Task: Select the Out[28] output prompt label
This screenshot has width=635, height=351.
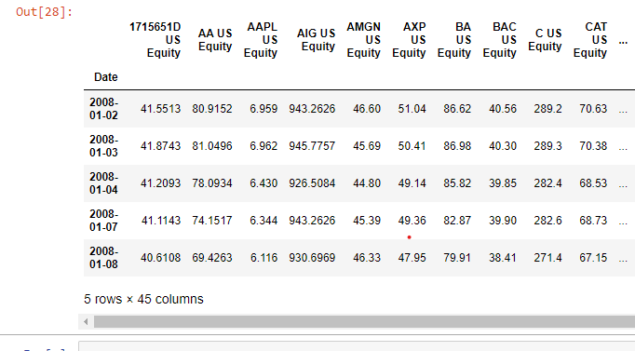Action: pyautogui.click(x=44, y=12)
